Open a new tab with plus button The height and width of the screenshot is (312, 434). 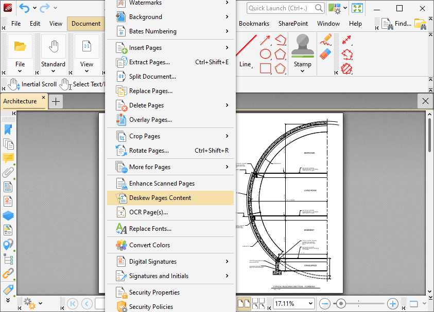click(56, 101)
